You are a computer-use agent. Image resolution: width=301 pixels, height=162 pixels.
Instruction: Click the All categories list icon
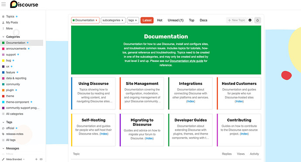3,114
